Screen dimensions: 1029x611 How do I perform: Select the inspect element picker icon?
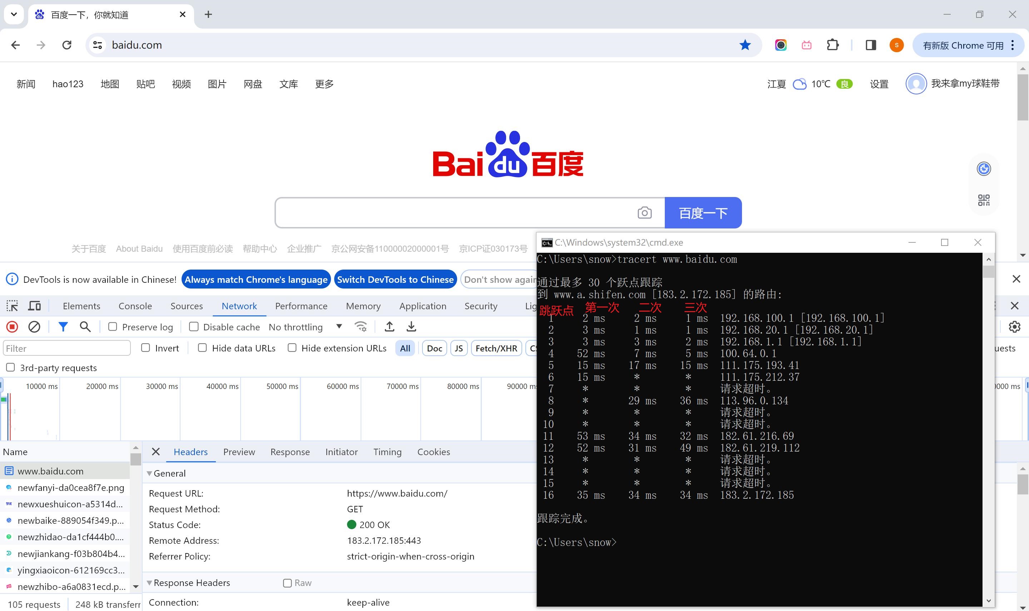[13, 306]
